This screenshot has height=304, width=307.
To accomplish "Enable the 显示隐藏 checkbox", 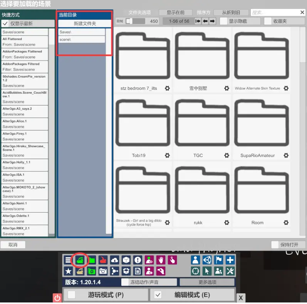I will pos(223,21).
